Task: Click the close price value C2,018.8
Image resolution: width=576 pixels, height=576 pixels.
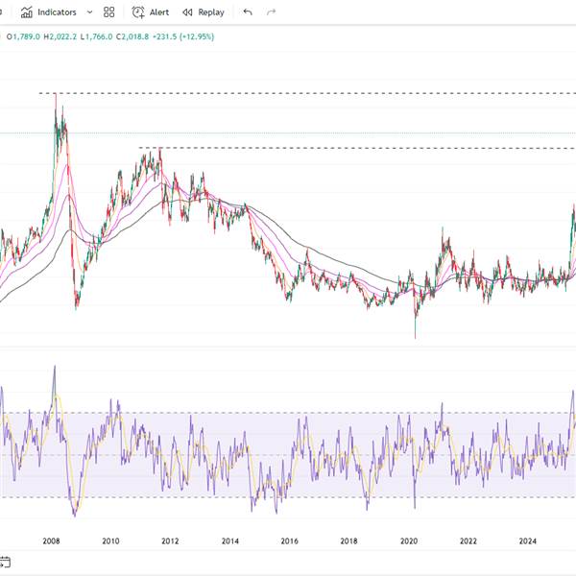Action: pos(132,36)
